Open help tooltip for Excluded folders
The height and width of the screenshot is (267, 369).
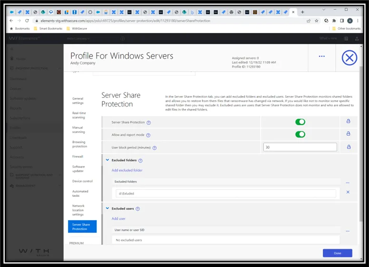(140, 160)
